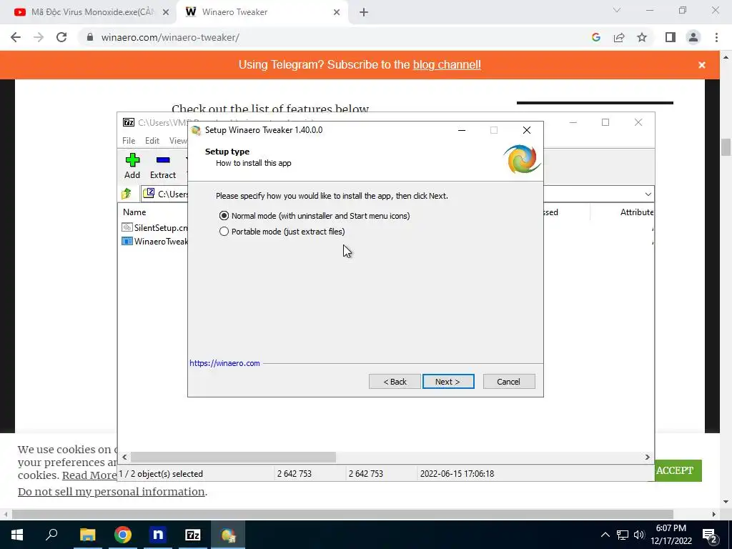Click the Share page icon
Image resolution: width=732 pixels, height=549 pixels.
(x=619, y=37)
